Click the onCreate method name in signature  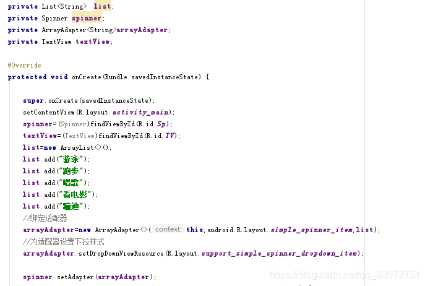87,77
